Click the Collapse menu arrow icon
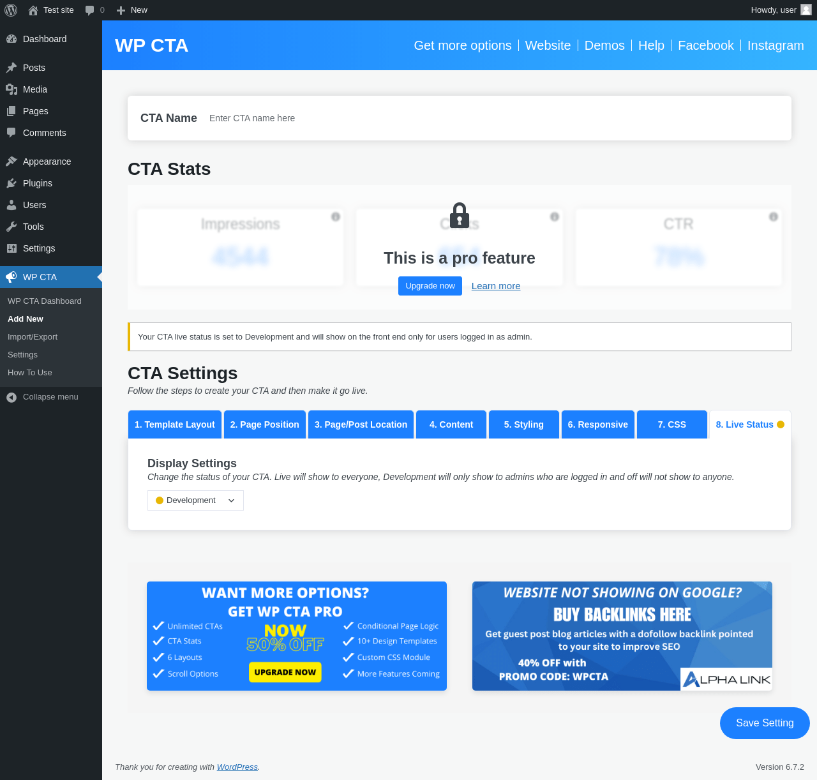Screen dimensions: 817x780 [11, 397]
